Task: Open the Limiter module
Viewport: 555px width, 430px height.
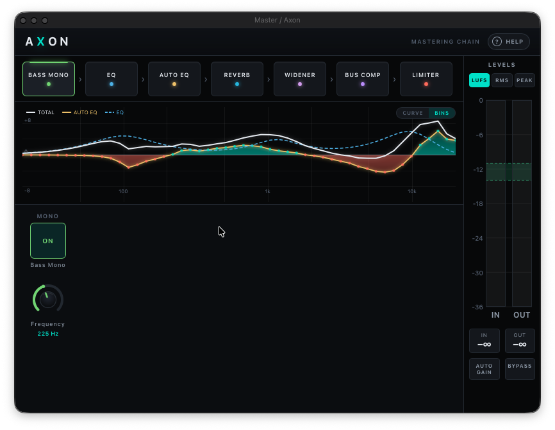Action: coord(426,79)
